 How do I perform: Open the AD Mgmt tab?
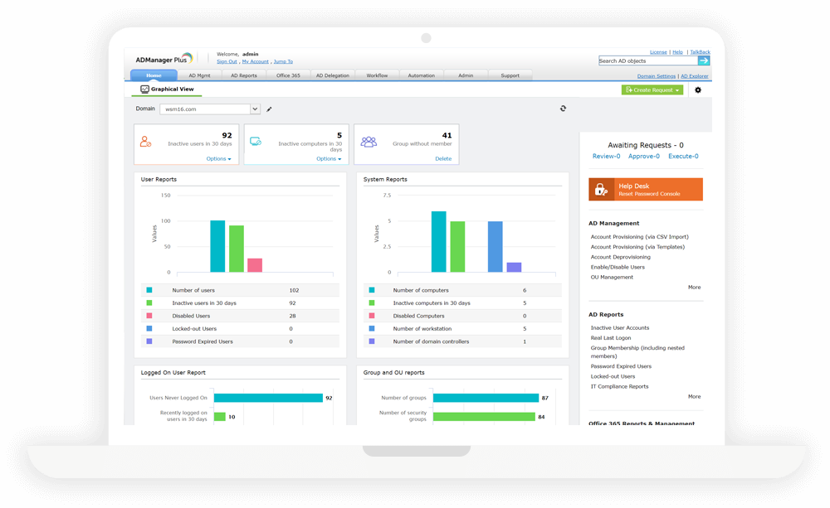pos(199,75)
